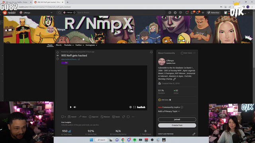
Task: Open the Chat app on the taskbar
Action: [117, 140]
